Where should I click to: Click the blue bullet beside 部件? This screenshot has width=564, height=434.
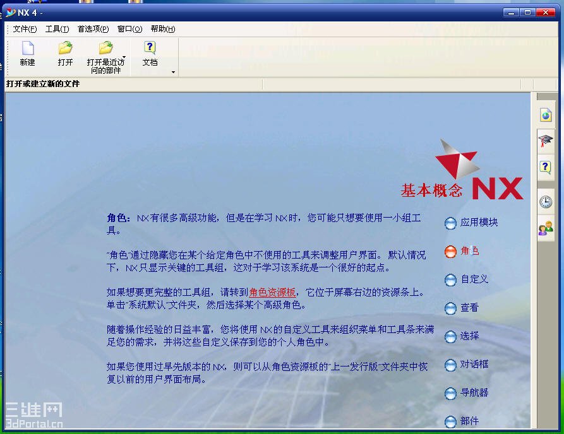point(450,422)
